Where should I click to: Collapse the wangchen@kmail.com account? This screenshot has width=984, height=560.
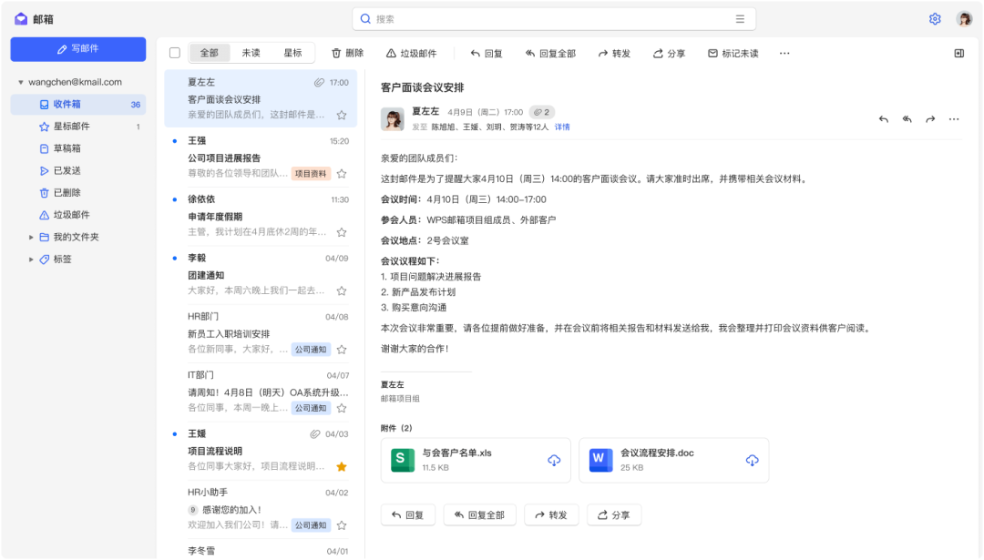(21, 82)
